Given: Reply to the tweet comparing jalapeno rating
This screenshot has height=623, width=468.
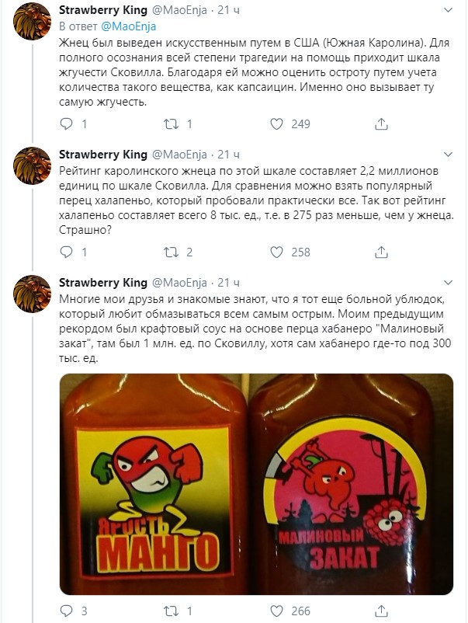Looking at the screenshot, I should tap(67, 252).
